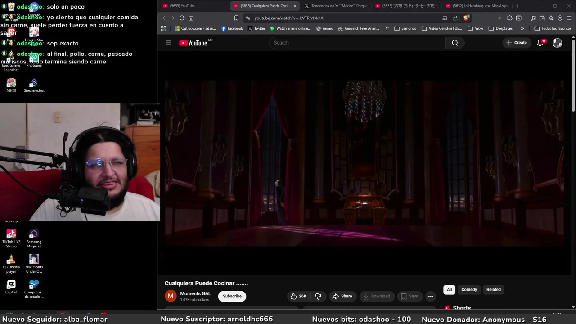
Task: Open the NIKKE desktop icon
Action: (11, 85)
